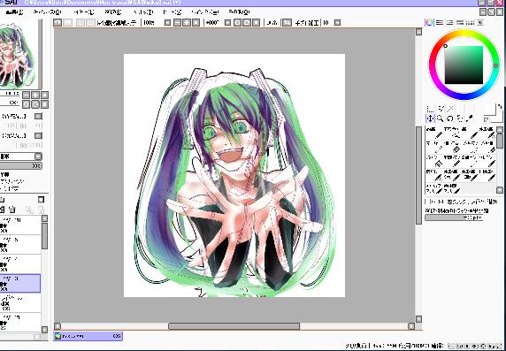Image resolution: width=506 pixels, height=351 pixels.
Task: Flip the canvas view horizontally
Action: click(287, 23)
